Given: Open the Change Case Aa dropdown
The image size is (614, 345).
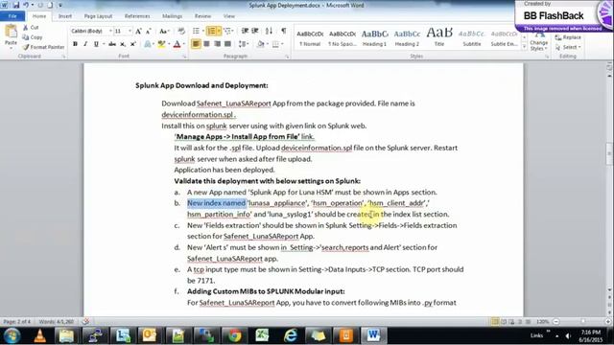Looking at the screenshot, I should [x=165, y=31].
